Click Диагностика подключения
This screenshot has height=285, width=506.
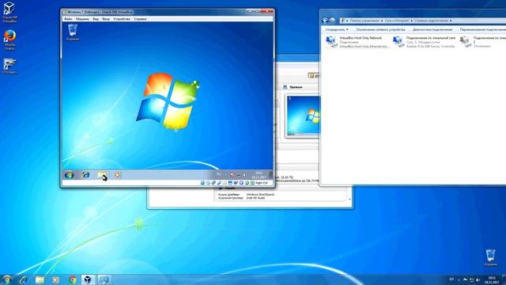(x=432, y=30)
